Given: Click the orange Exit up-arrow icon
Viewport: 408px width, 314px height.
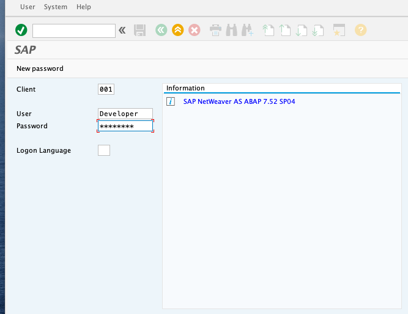Looking at the screenshot, I should (x=178, y=30).
